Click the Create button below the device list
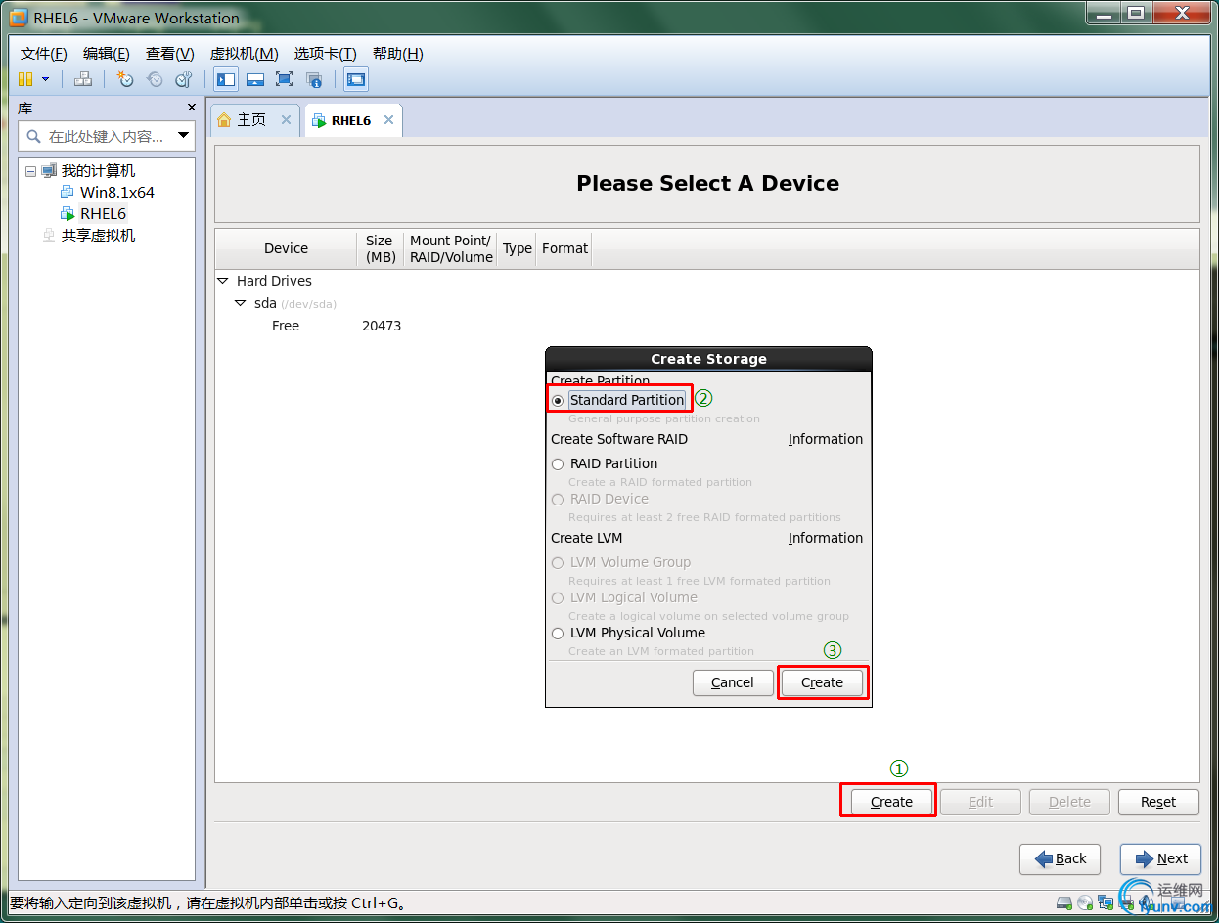 pos(891,802)
